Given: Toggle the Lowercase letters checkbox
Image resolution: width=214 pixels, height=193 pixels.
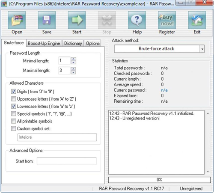Looking at the screenshot, I should click(x=14, y=106).
